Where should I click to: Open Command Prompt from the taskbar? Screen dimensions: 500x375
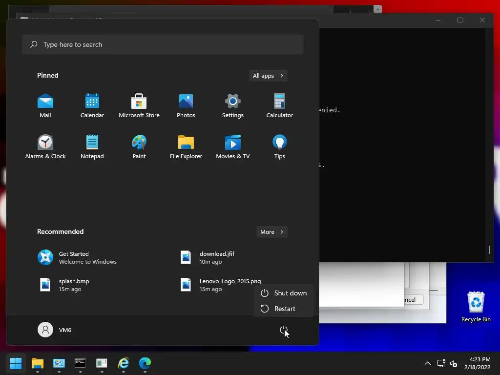[80, 363]
